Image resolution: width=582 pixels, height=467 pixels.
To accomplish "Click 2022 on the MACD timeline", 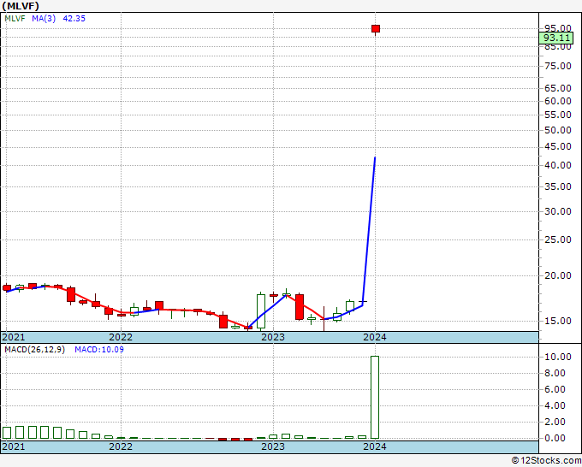I will coord(121,446).
